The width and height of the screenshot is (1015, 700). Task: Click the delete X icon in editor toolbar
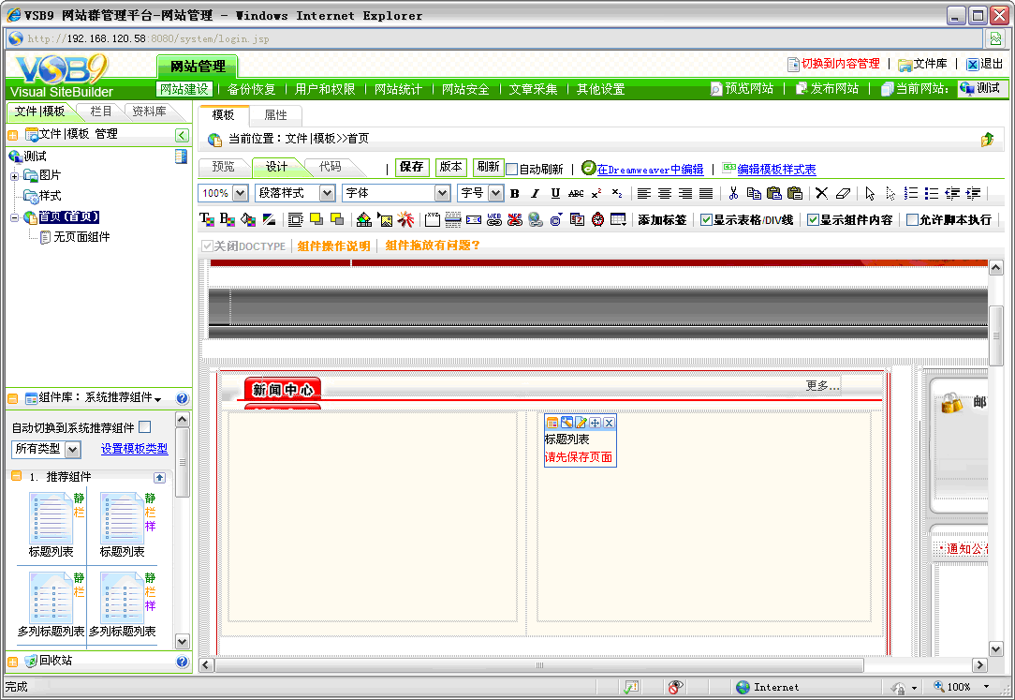point(821,193)
